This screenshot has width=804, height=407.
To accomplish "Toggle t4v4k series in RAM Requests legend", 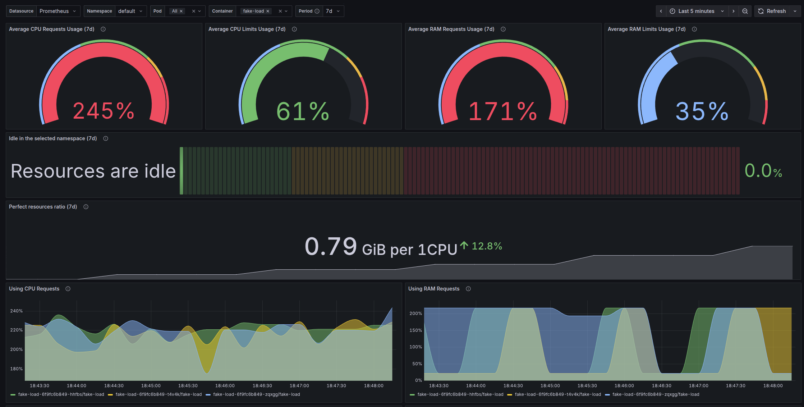I will pos(557,394).
